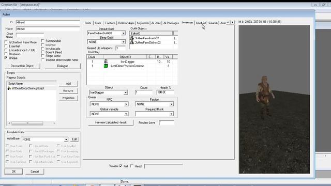This screenshot has height=186, width=331.
Task: Uncheck the Unique checkbox
Action: [6, 58]
